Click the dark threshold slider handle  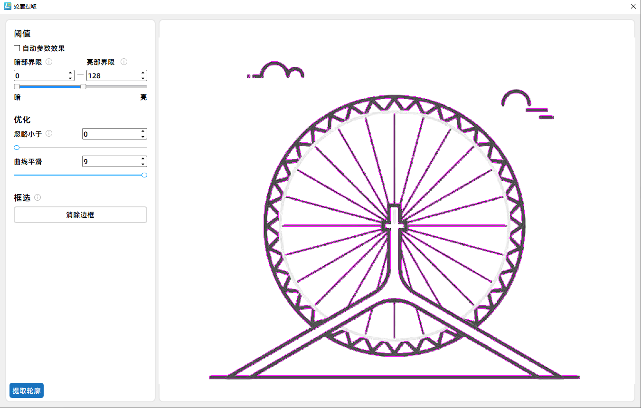pyautogui.click(x=17, y=87)
